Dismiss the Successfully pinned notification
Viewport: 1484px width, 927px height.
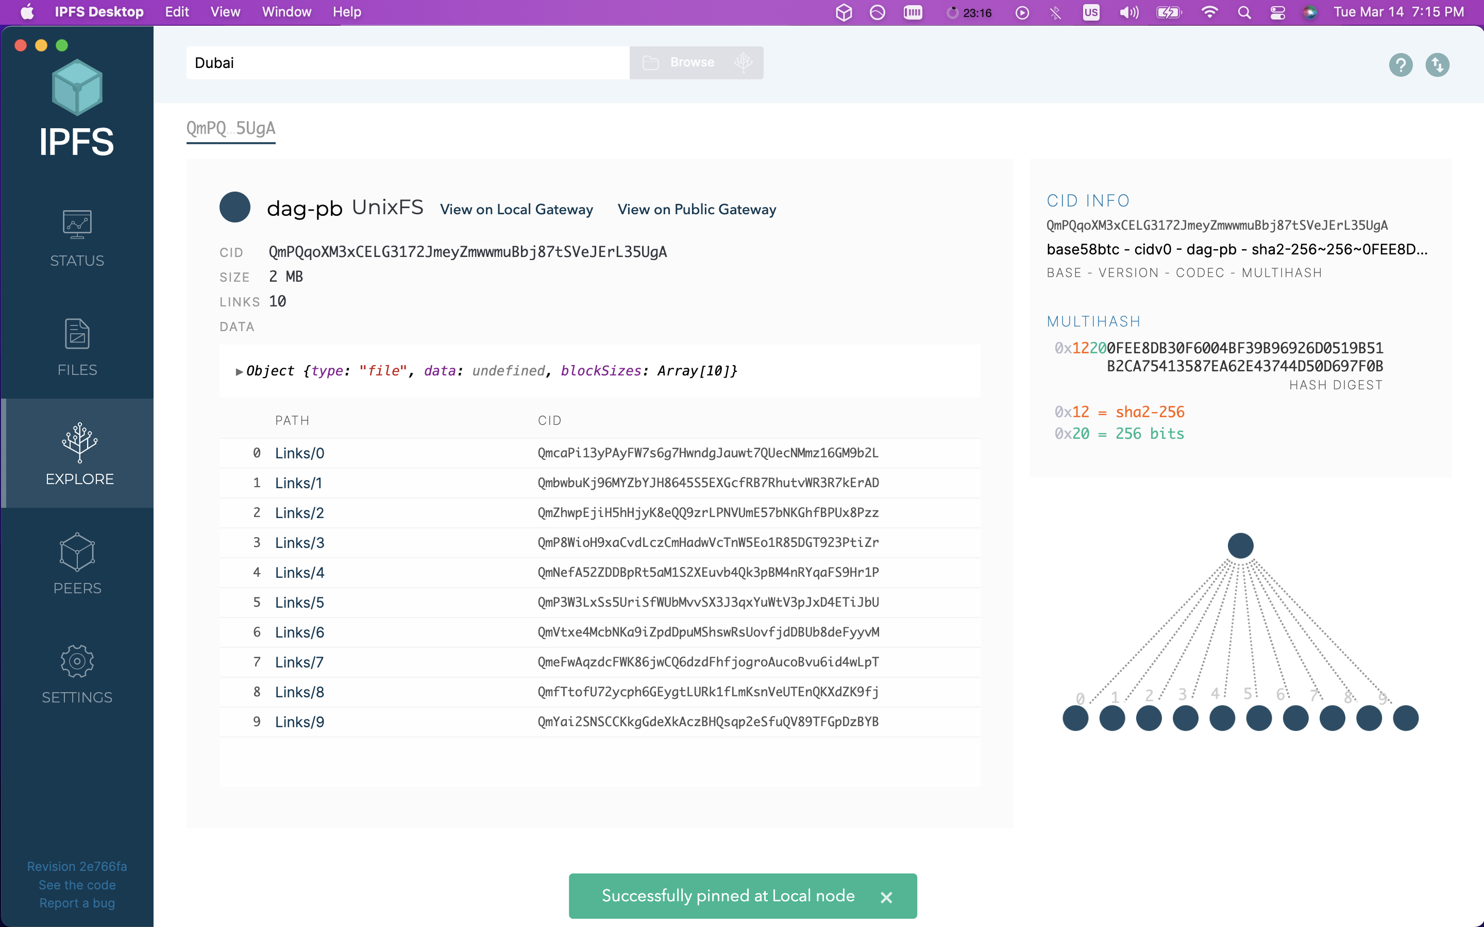coord(886,898)
